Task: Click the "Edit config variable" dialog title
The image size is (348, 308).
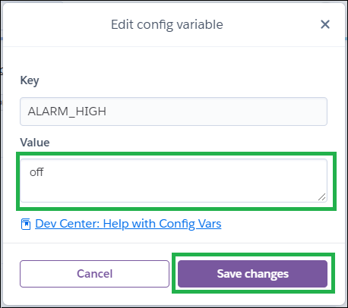Action: pyautogui.click(x=167, y=25)
